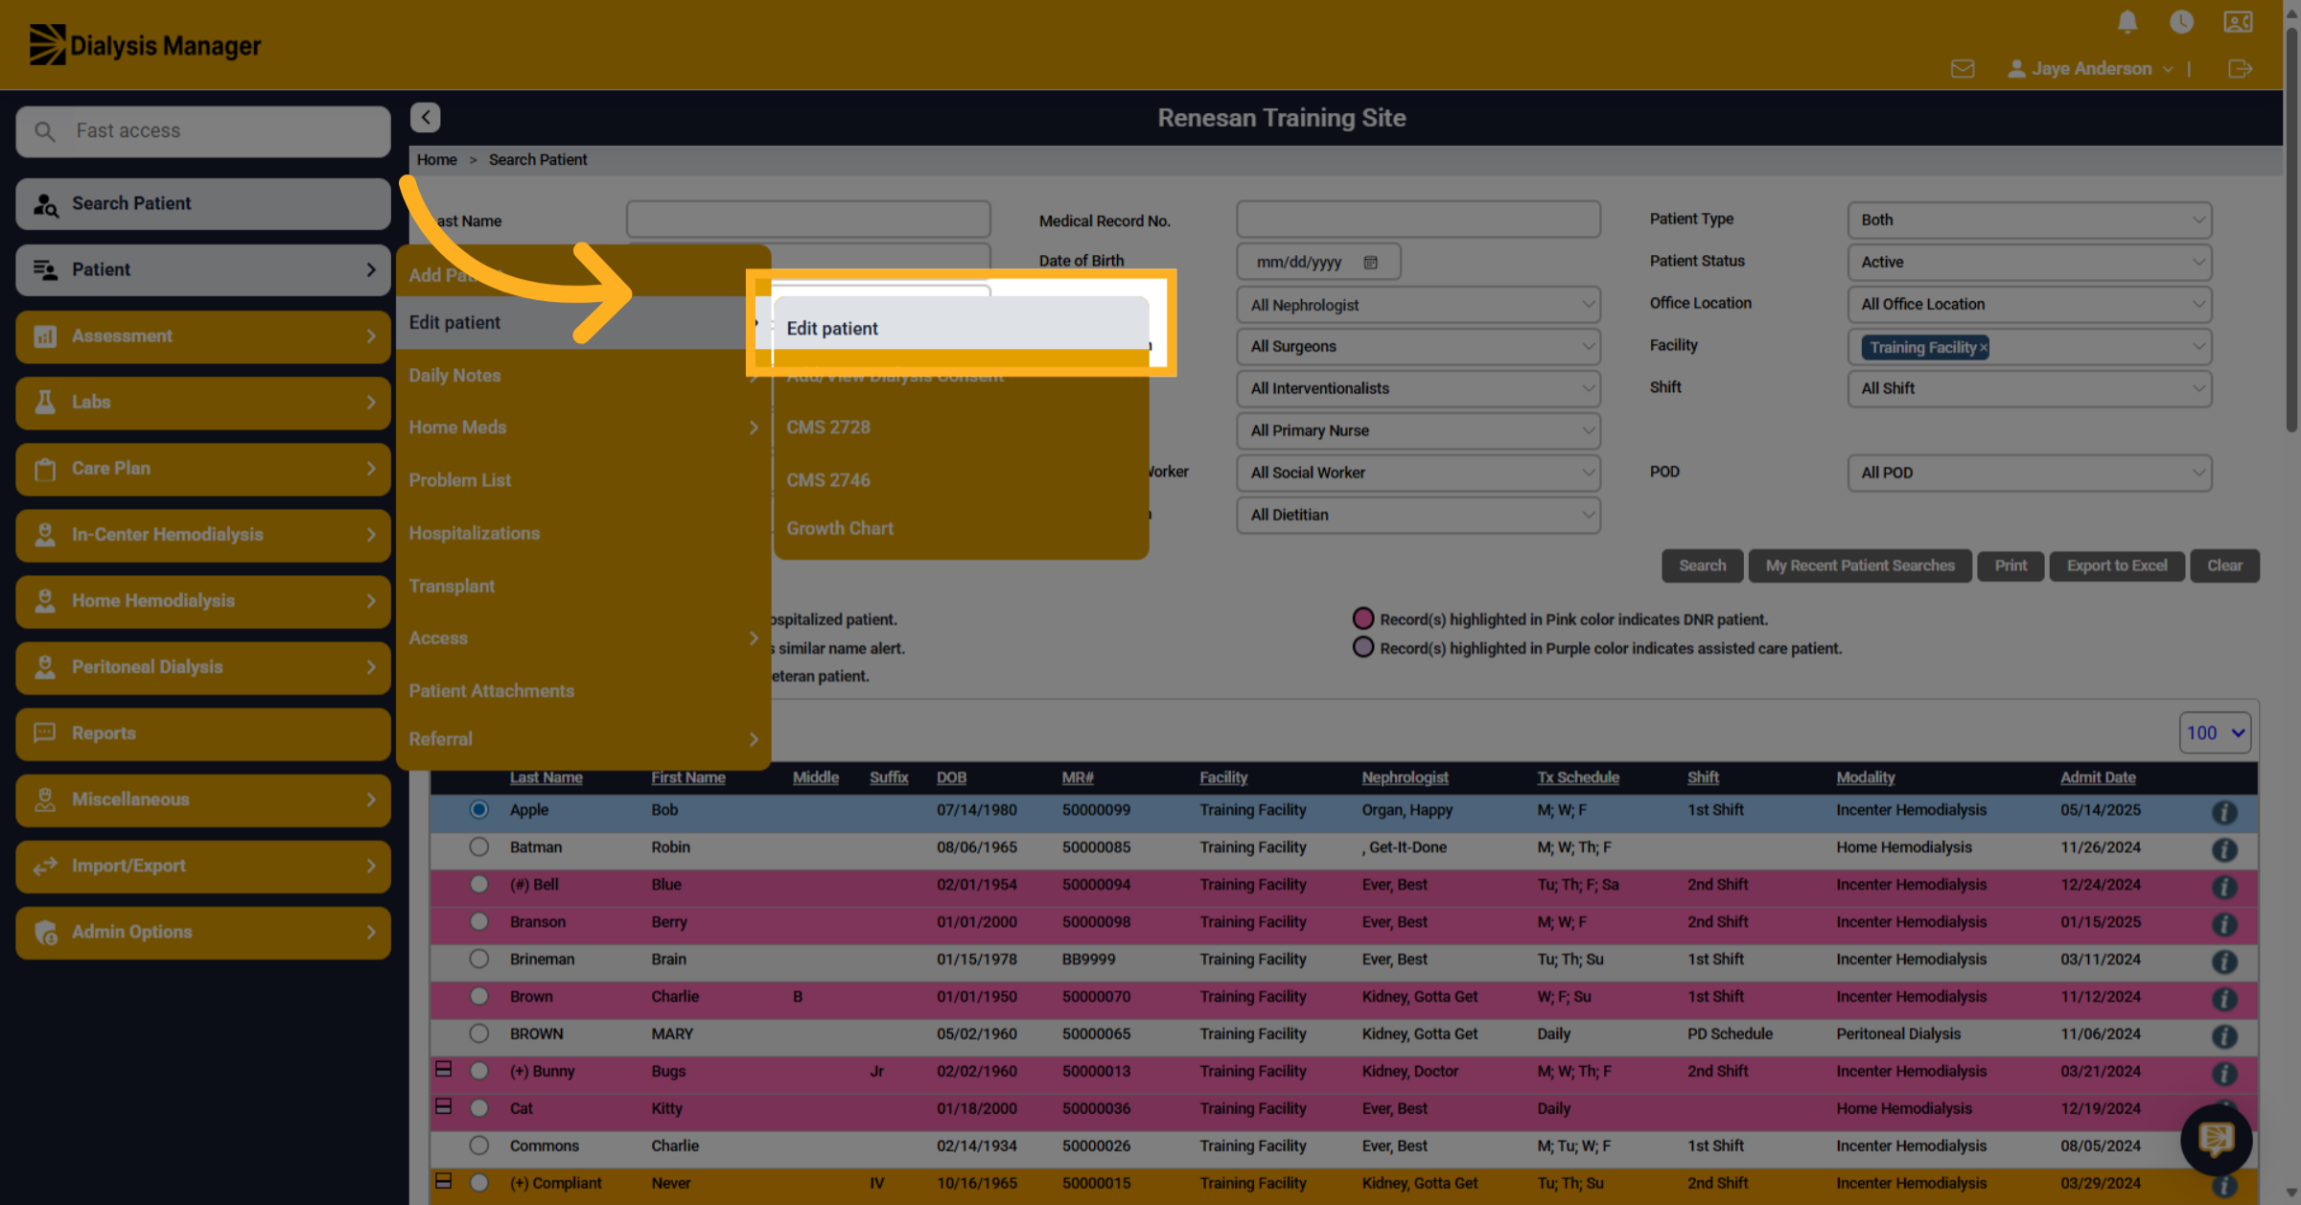Screen dimensions: 2301x1205
Task: Open info icon for Brineman Brain row
Action: click(2224, 962)
